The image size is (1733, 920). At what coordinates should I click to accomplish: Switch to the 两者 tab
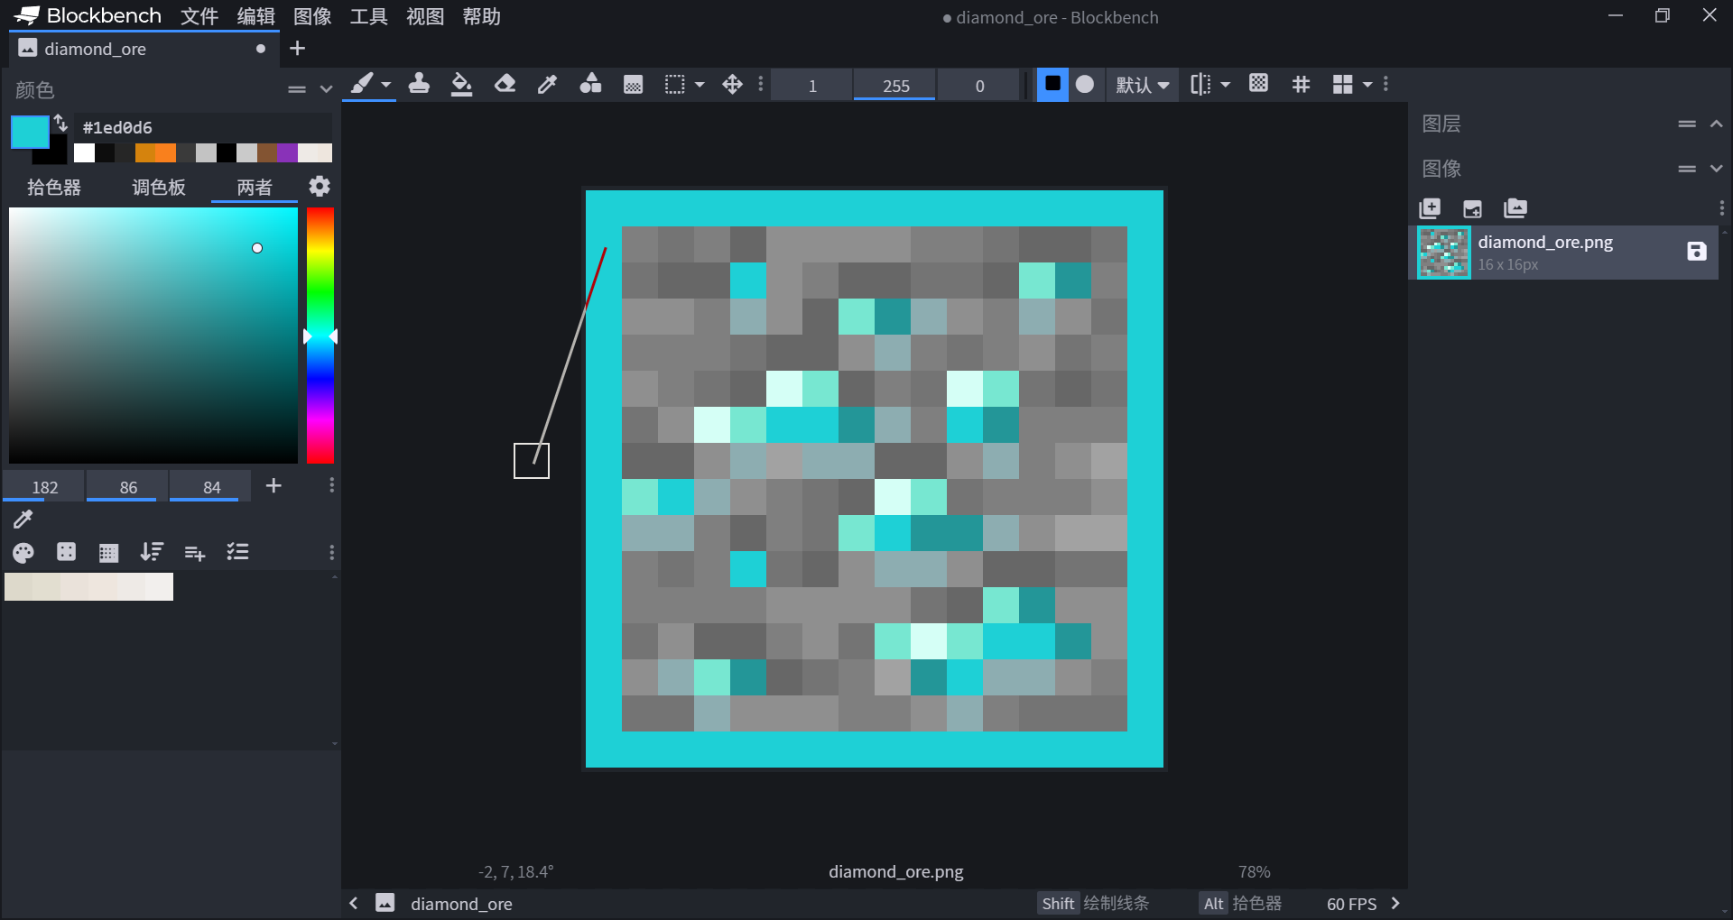click(x=255, y=187)
